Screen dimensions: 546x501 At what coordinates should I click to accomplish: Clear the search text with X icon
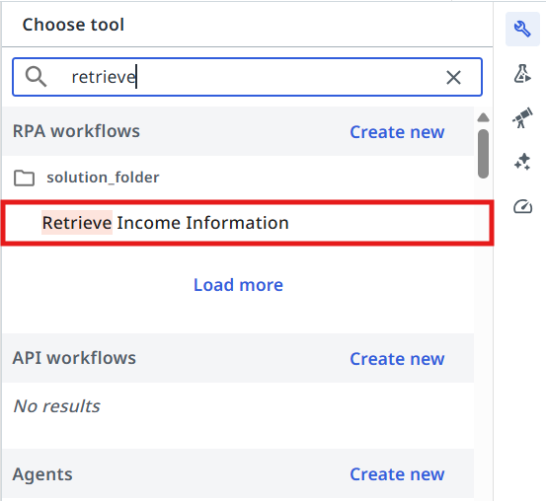(x=453, y=77)
